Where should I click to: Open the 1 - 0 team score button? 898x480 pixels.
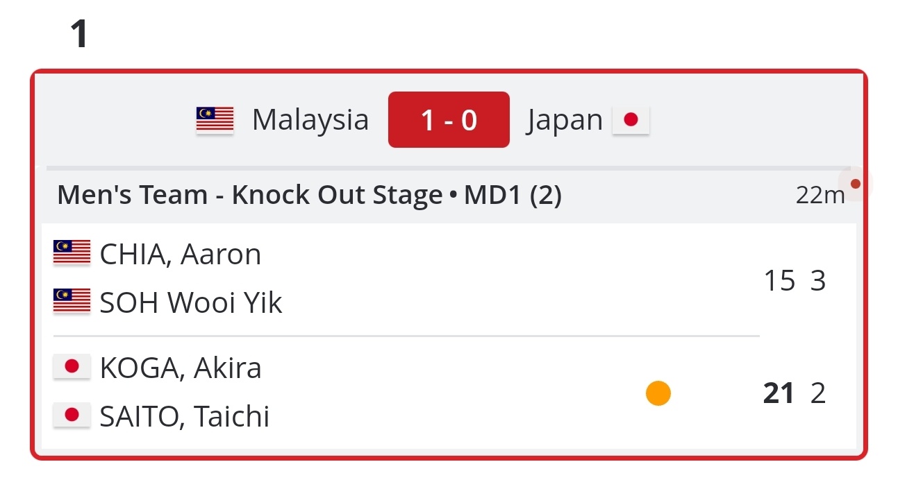(449, 120)
